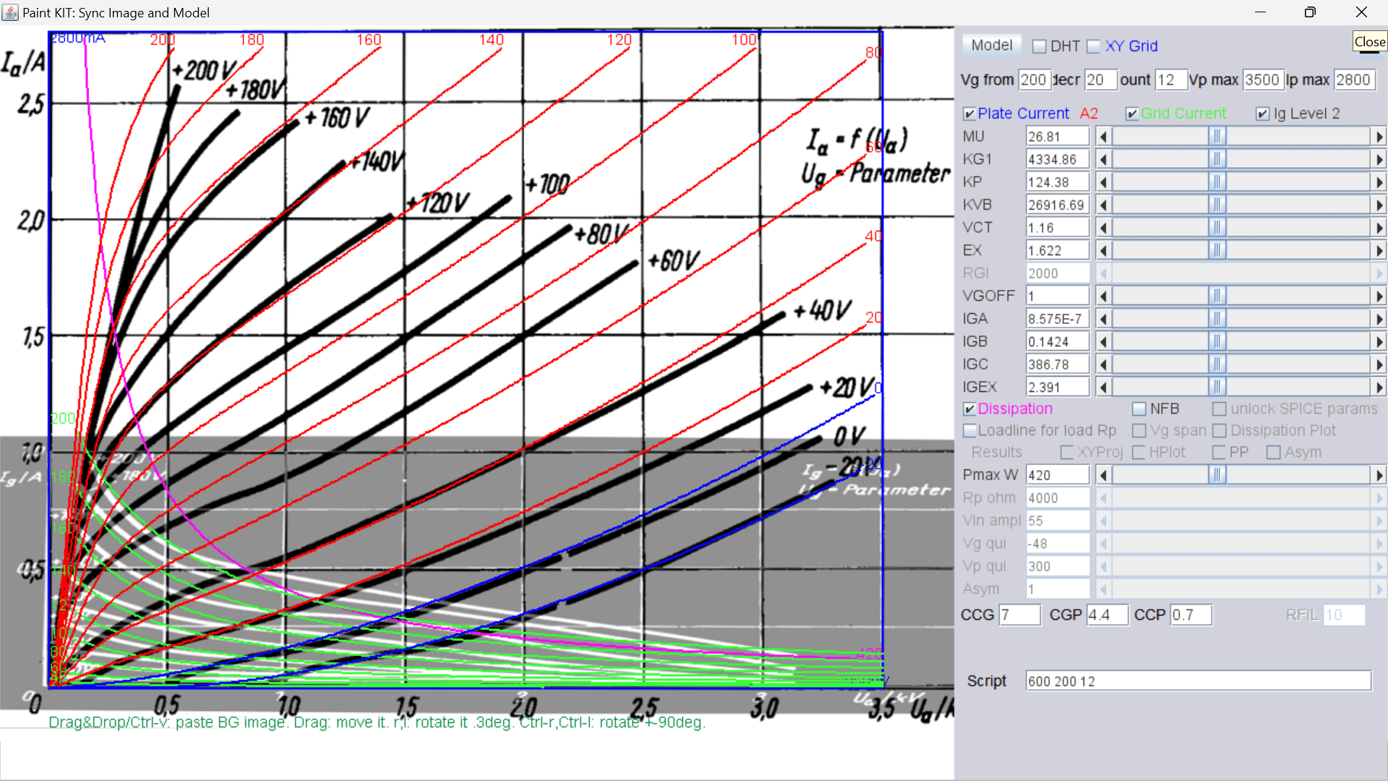
Task: Click the EX left arrow button
Action: tap(1103, 251)
